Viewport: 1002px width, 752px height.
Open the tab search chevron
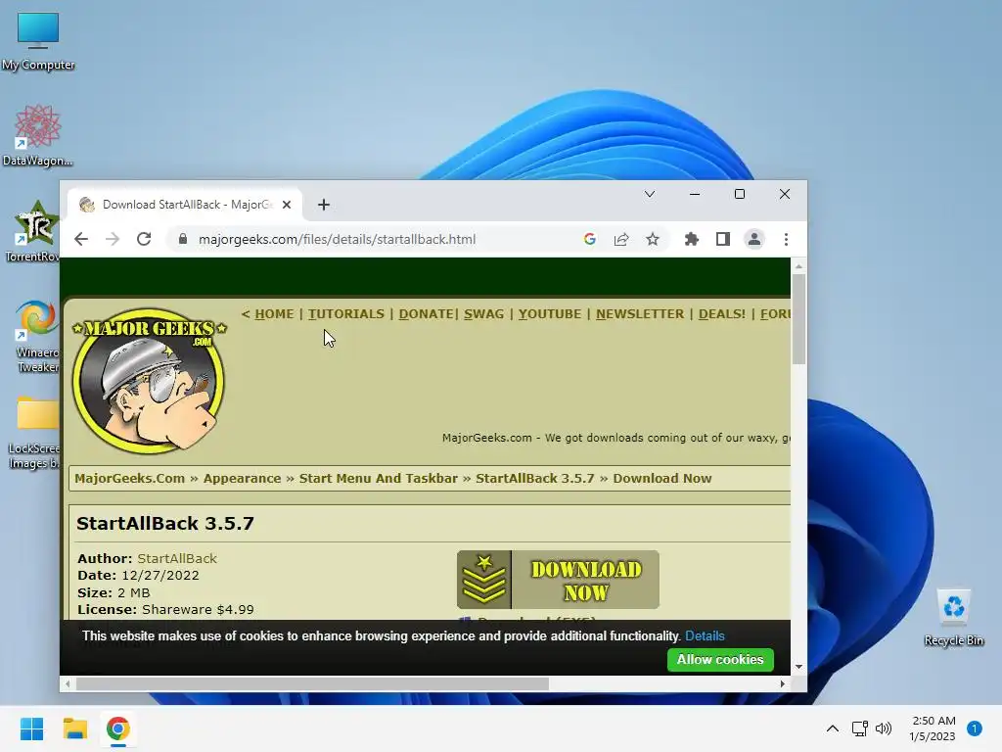[x=650, y=194]
